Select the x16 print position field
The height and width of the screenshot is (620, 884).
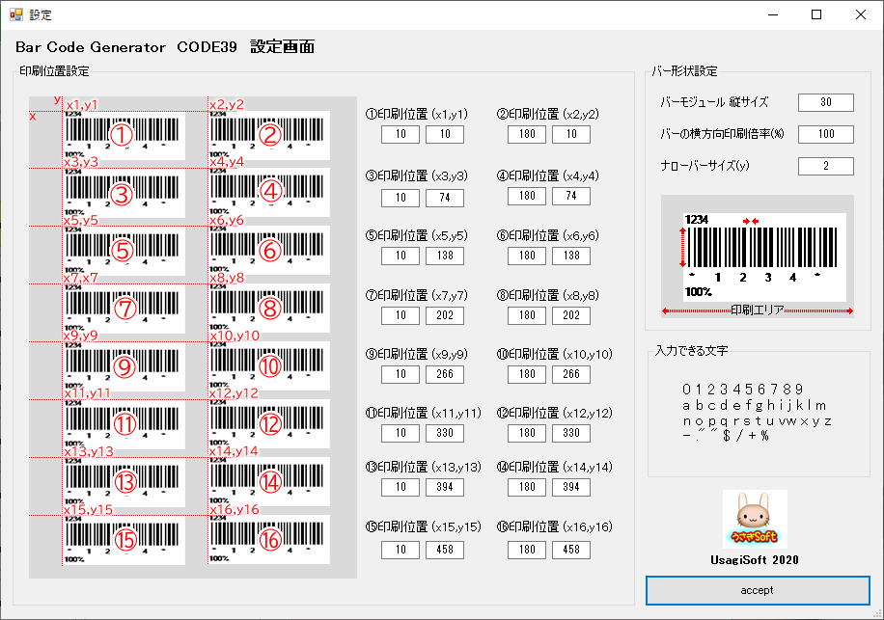(x=527, y=551)
